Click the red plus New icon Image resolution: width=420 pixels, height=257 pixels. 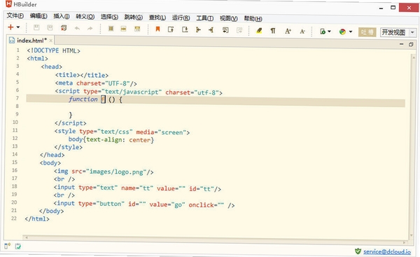click(x=10, y=27)
